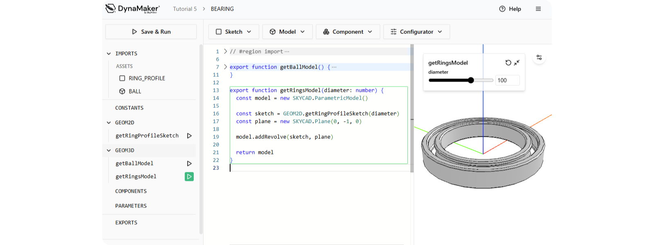This screenshot has height=245, width=654.
Task: Open the Configurator dropdown menu
Action: [x=416, y=32]
